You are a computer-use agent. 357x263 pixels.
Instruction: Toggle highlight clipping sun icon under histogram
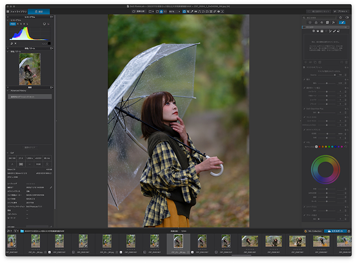point(16,43)
